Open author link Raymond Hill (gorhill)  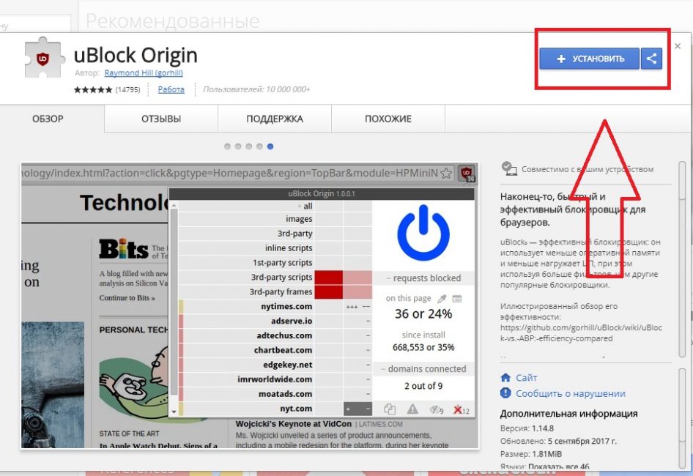pos(144,73)
